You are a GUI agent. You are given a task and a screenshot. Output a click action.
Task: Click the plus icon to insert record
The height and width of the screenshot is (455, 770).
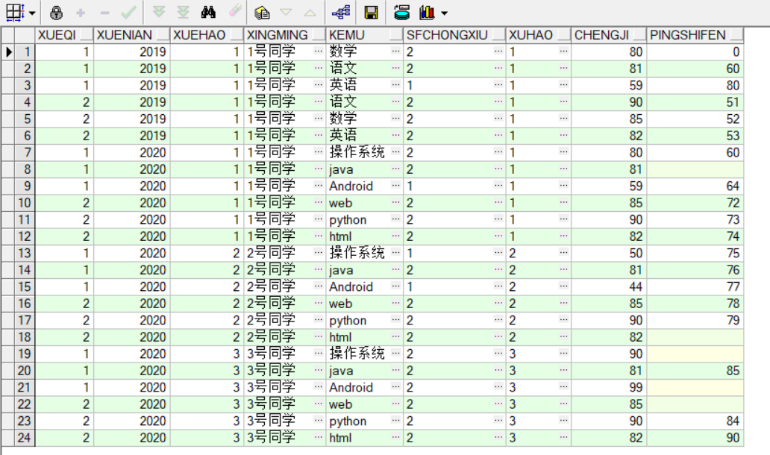[x=81, y=13]
